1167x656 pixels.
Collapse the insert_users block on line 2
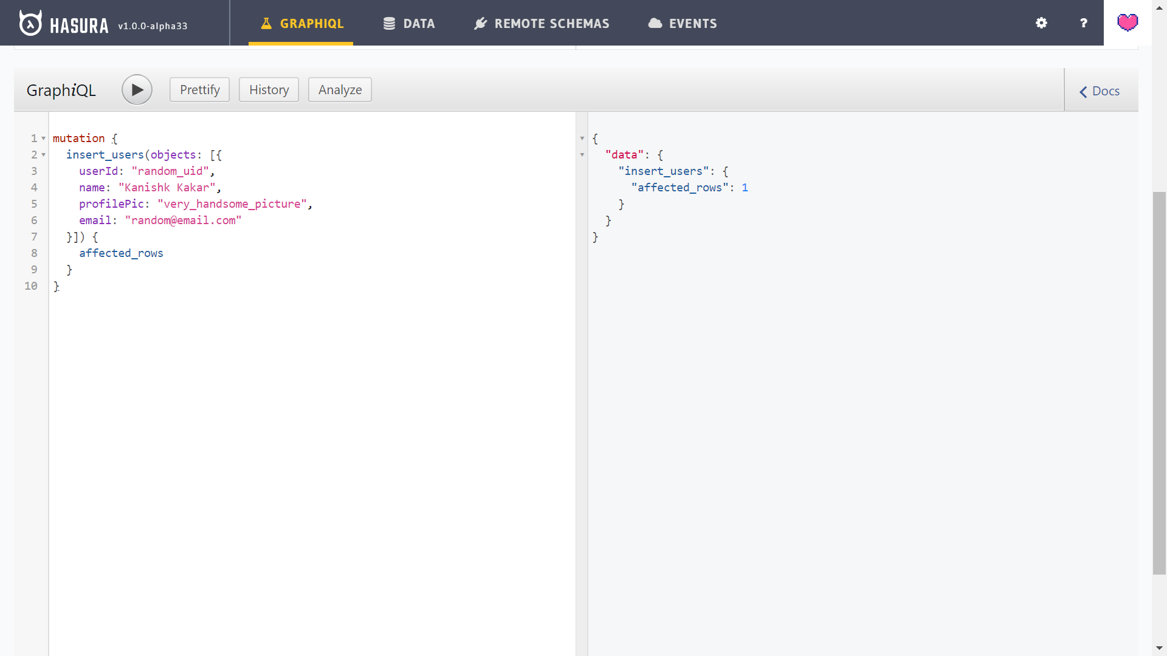(x=43, y=155)
